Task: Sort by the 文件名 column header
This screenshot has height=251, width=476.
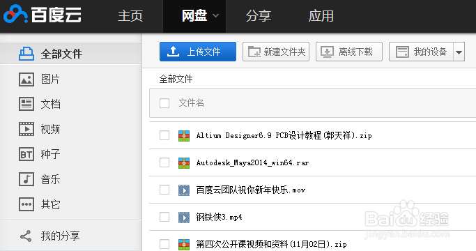Action: click(x=191, y=103)
